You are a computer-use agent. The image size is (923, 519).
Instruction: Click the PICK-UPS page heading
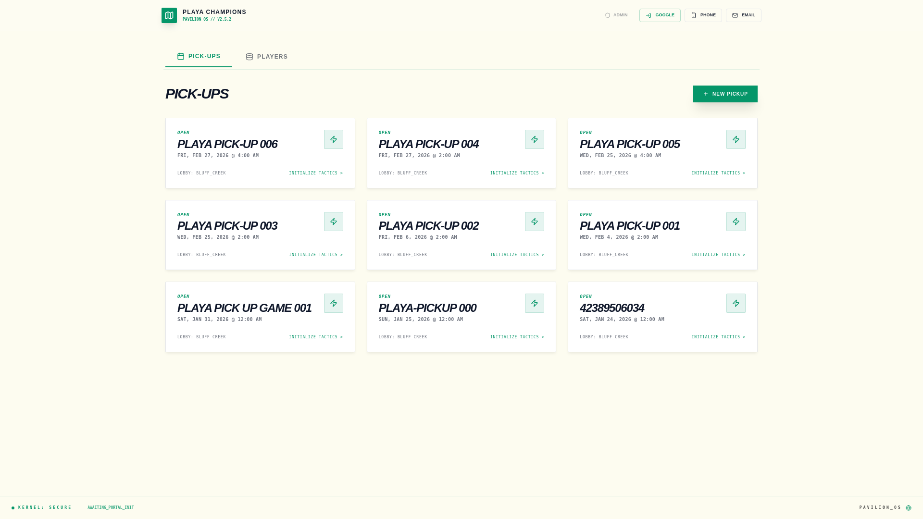coord(197,94)
